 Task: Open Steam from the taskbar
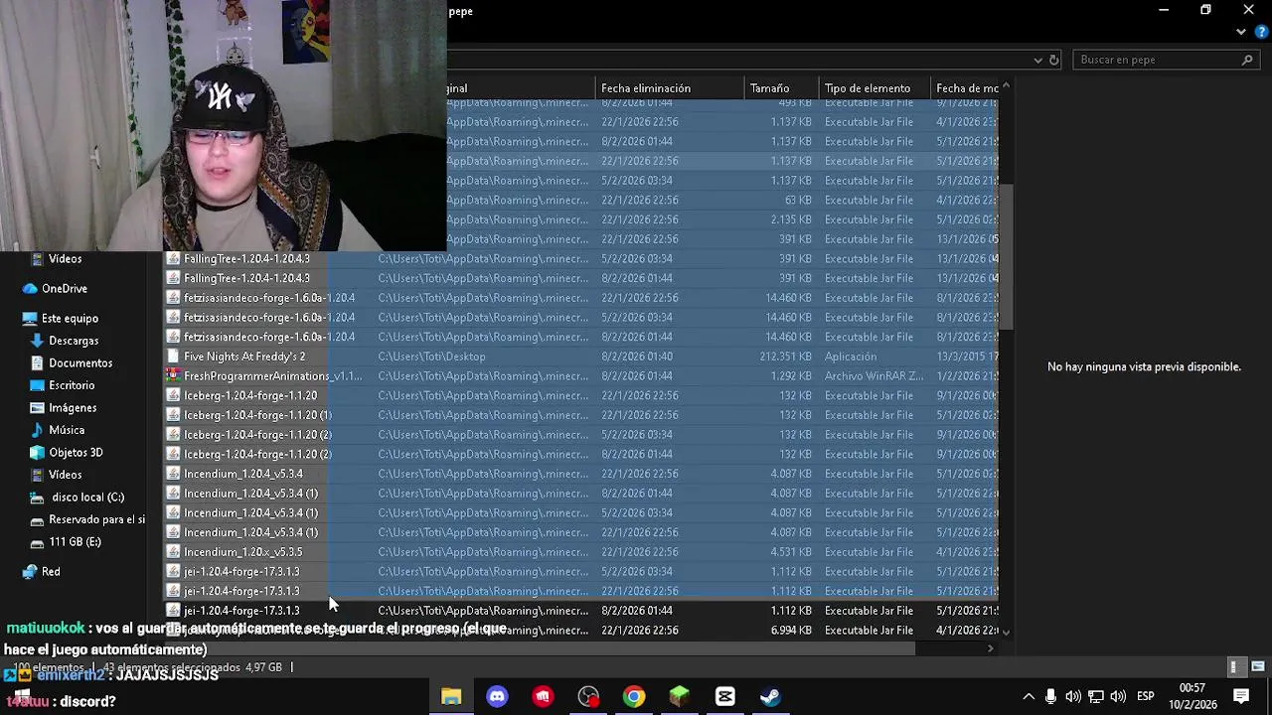tap(770, 696)
